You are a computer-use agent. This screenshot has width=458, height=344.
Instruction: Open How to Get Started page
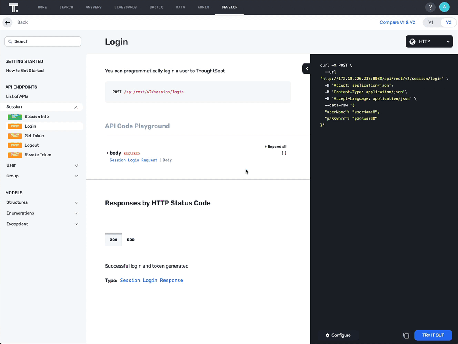(x=25, y=71)
